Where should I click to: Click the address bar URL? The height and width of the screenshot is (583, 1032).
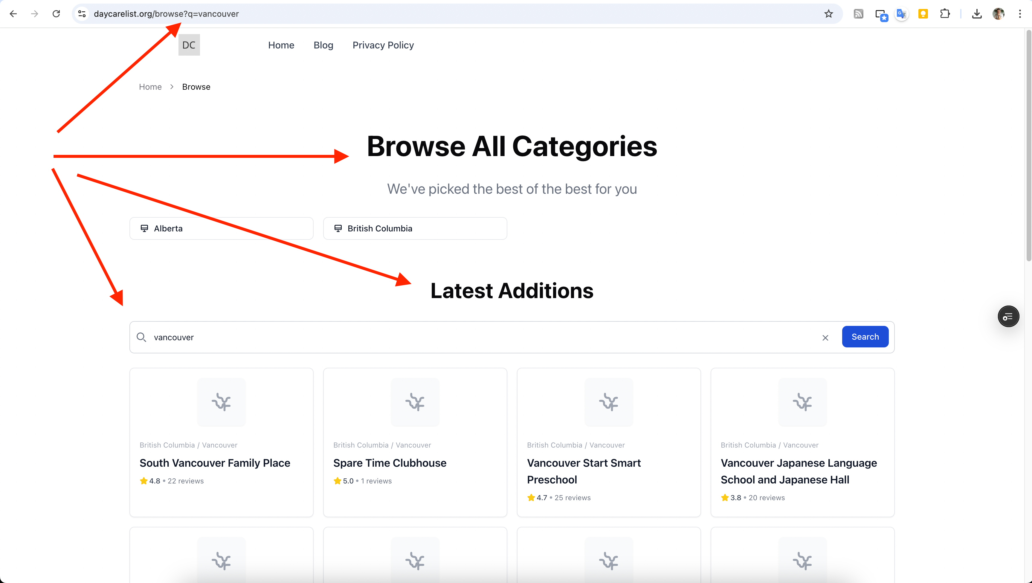166,14
